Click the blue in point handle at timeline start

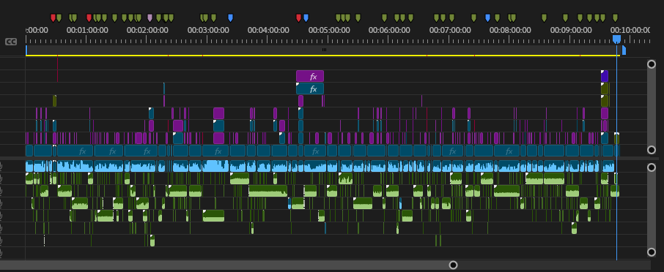[26, 50]
